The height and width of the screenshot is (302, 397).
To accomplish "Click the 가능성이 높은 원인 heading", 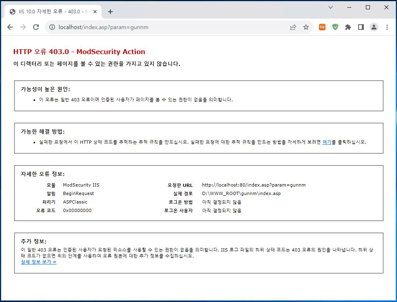I will coord(45,89).
